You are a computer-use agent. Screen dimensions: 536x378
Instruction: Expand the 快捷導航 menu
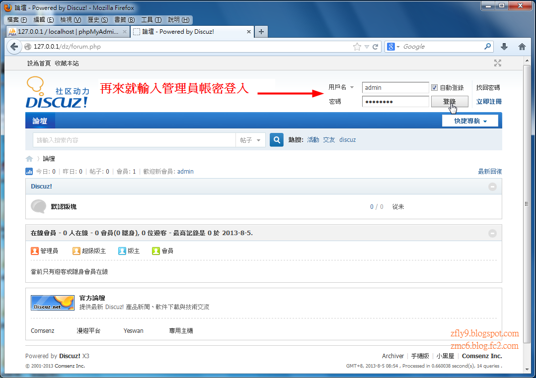point(470,121)
